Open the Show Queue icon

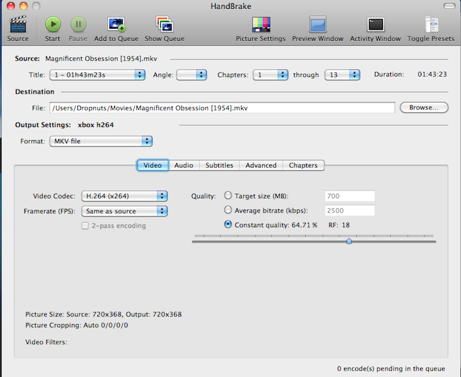(164, 24)
